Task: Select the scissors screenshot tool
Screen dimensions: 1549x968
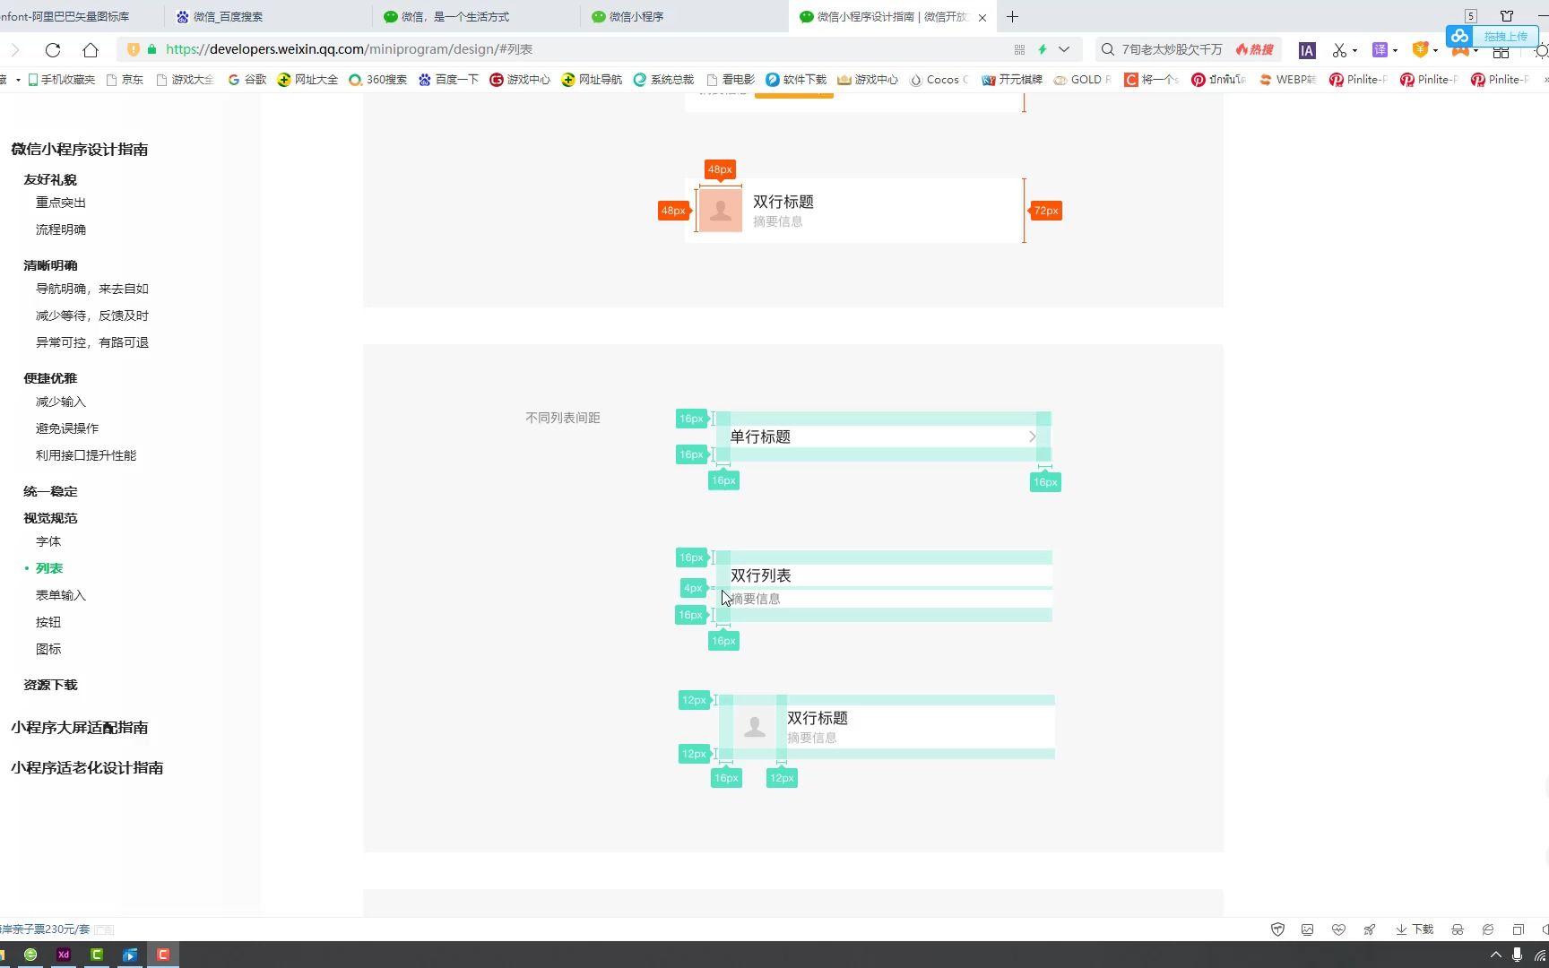Action: [1339, 50]
